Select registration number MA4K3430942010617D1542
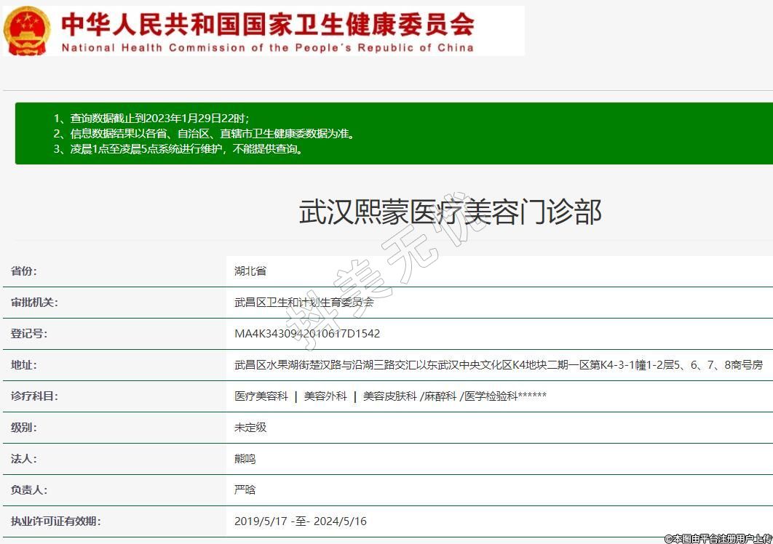Viewport: 773px width, 544px height. (x=307, y=334)
